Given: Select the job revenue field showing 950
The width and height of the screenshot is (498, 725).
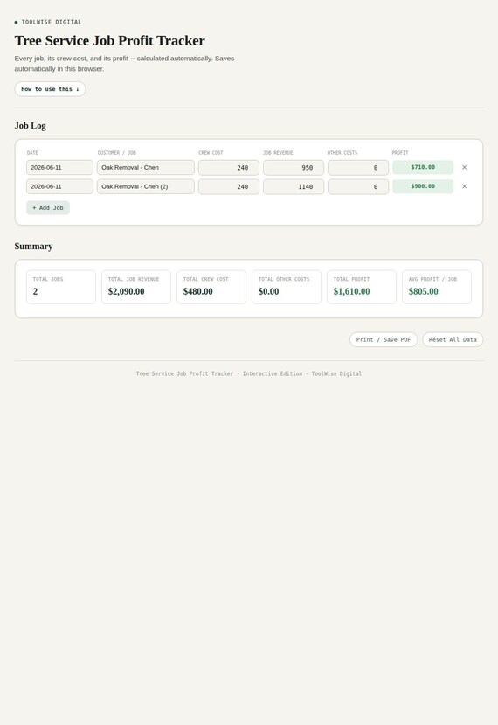Looking at the screenshot, I should tap(294, 168).
